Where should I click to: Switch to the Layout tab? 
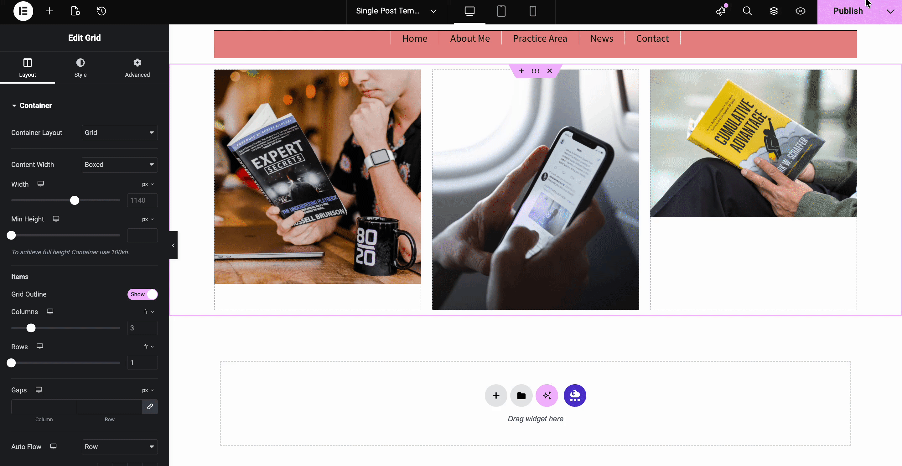coord(28,68)
